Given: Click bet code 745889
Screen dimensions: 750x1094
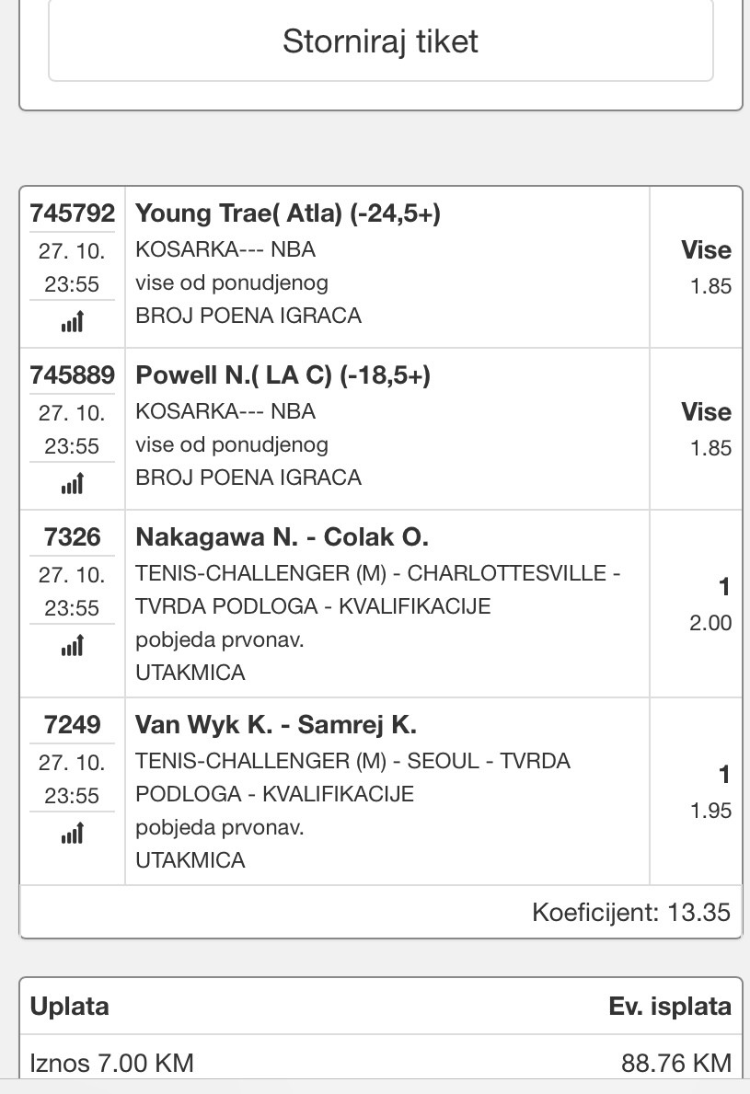Looking at the screenshot, I should (72, 374).
